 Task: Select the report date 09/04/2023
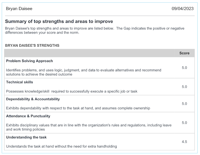pos(182,9)
